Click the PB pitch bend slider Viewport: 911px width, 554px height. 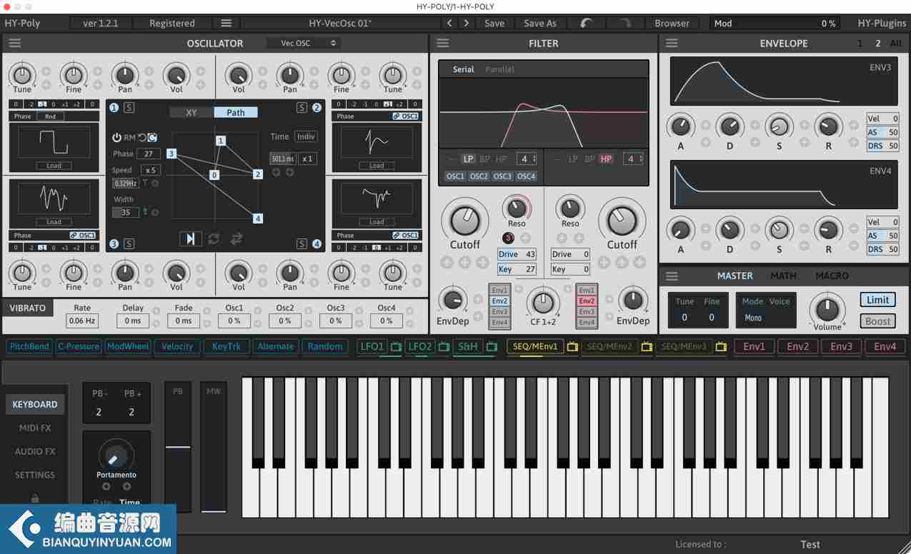[178, 448]
